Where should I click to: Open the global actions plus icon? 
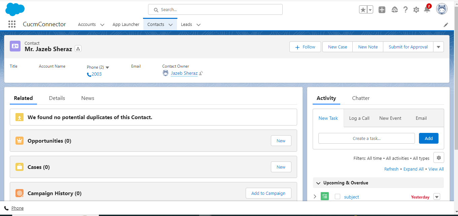(x=382, y=10)
